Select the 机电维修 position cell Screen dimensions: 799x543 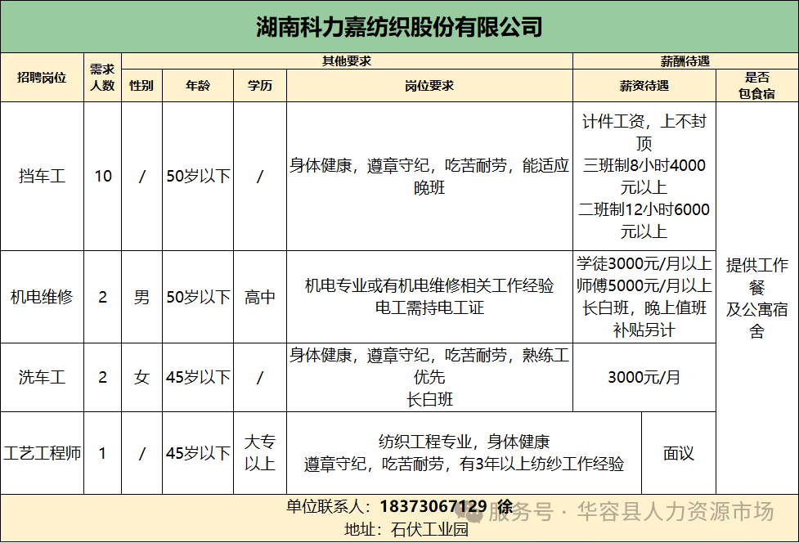[42, 297]
